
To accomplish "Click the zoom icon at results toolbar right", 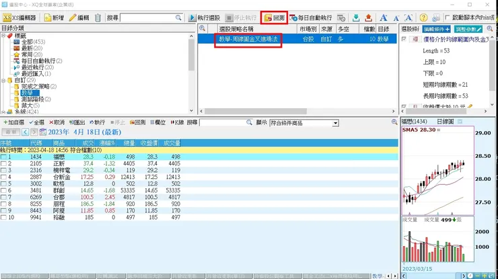I will tap(394, 122).
